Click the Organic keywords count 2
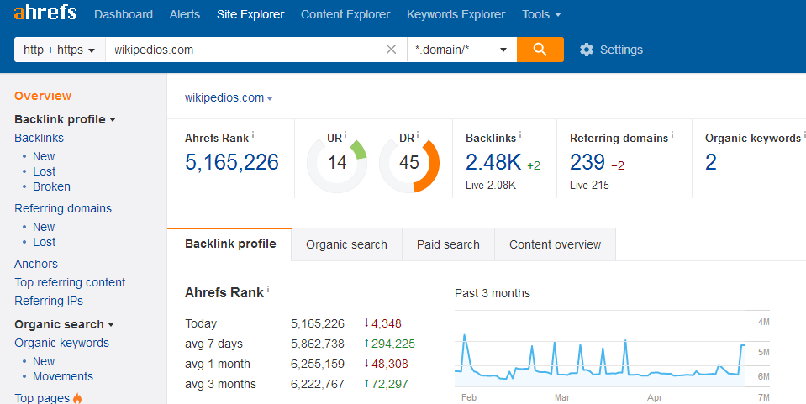This screenshot has width=806, height=404. [x=711, y=162]
